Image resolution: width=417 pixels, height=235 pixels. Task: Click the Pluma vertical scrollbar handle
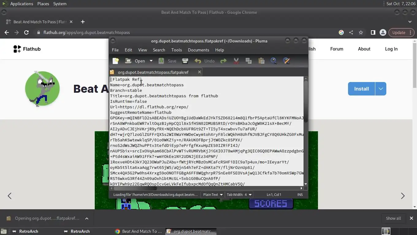[305, 101]
